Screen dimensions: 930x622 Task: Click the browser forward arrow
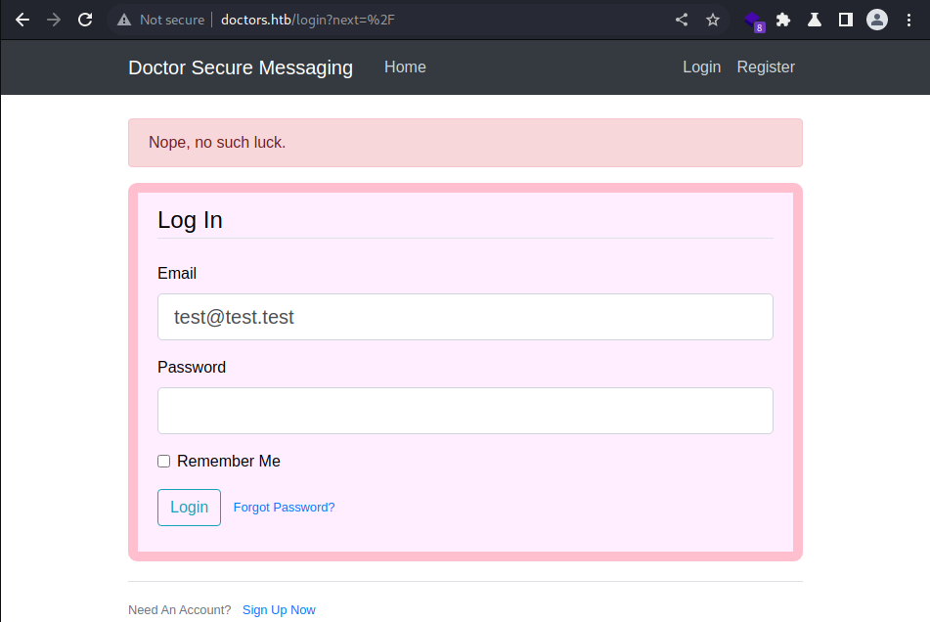[54, 20]
